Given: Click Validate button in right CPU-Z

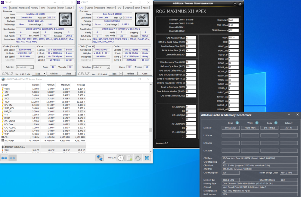Looking at the screenshot, I should [x=130, y=74].
